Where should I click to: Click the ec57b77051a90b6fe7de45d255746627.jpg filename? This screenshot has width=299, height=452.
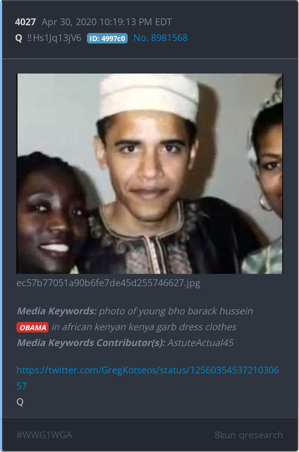(x=108, y=283)
